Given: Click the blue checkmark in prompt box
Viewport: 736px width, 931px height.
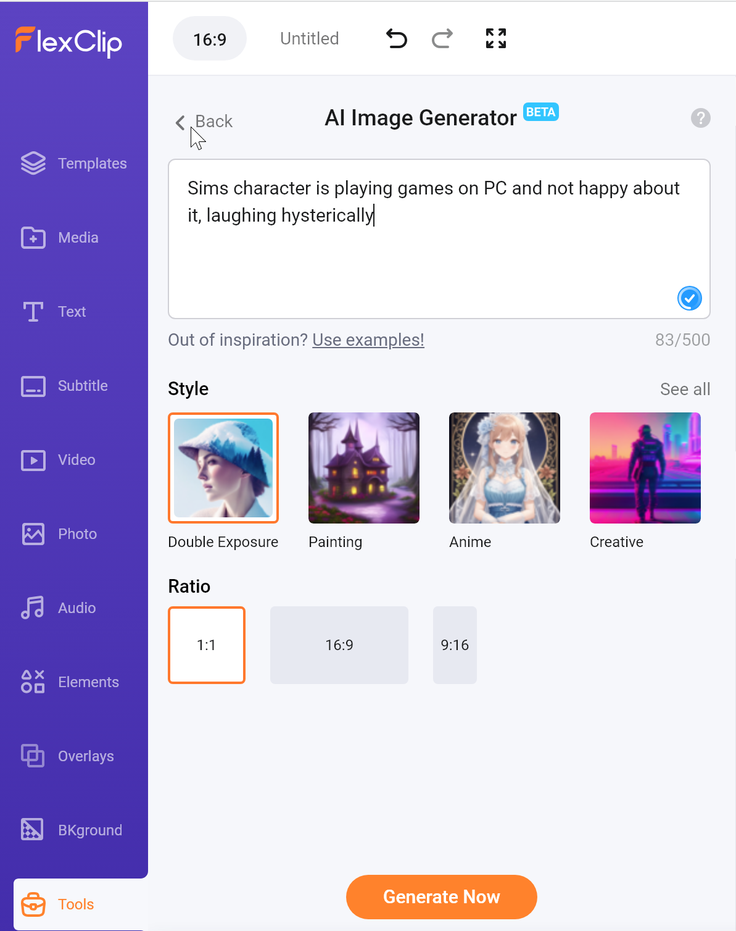Looking at the screenshot, I should pyautogui.click(x=690, y=299).
